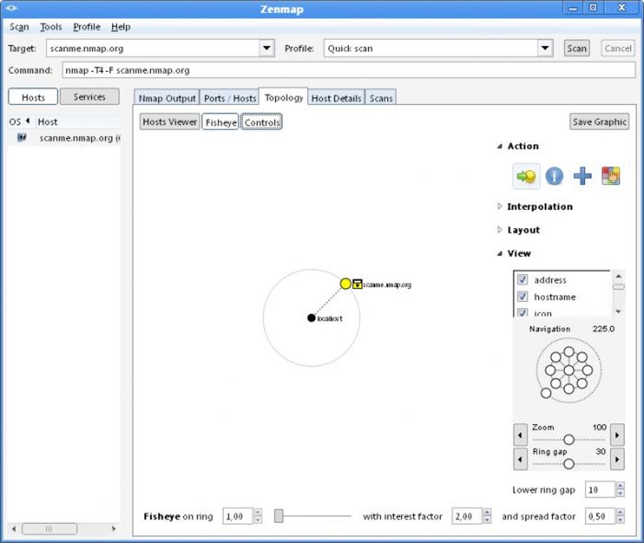Click the OS column sort arrow
Image resolution: width=644 pixels, height=543 pixels.
[28, 121]
